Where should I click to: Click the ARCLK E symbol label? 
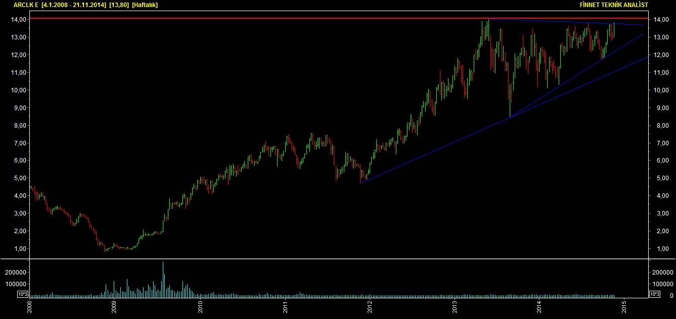click(x=26, y=5)
